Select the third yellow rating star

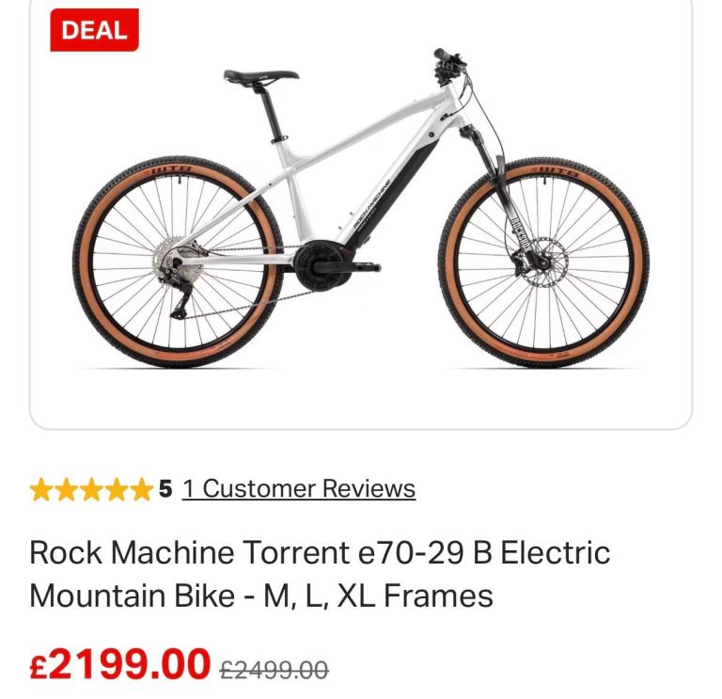(91, 489)
